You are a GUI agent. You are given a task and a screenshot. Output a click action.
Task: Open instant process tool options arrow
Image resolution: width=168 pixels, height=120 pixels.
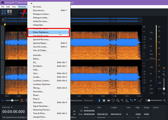point(135,100)
